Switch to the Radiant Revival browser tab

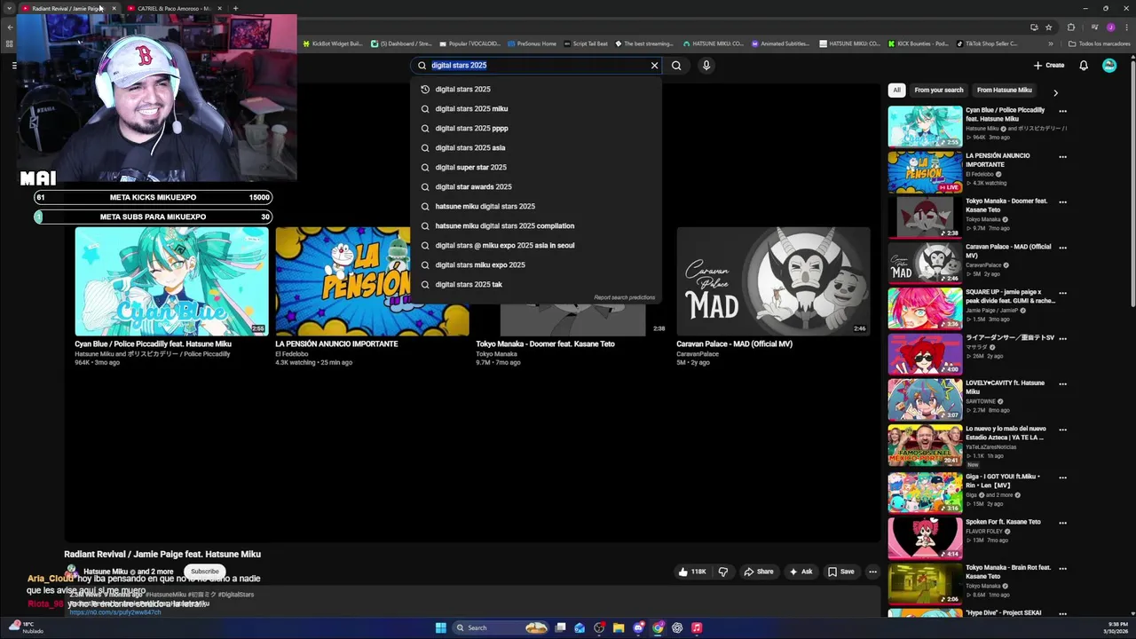[67, 8]
